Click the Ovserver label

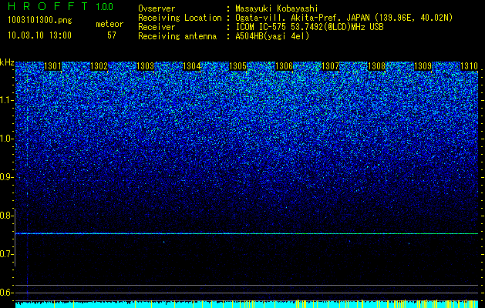[x=157, y=8]
